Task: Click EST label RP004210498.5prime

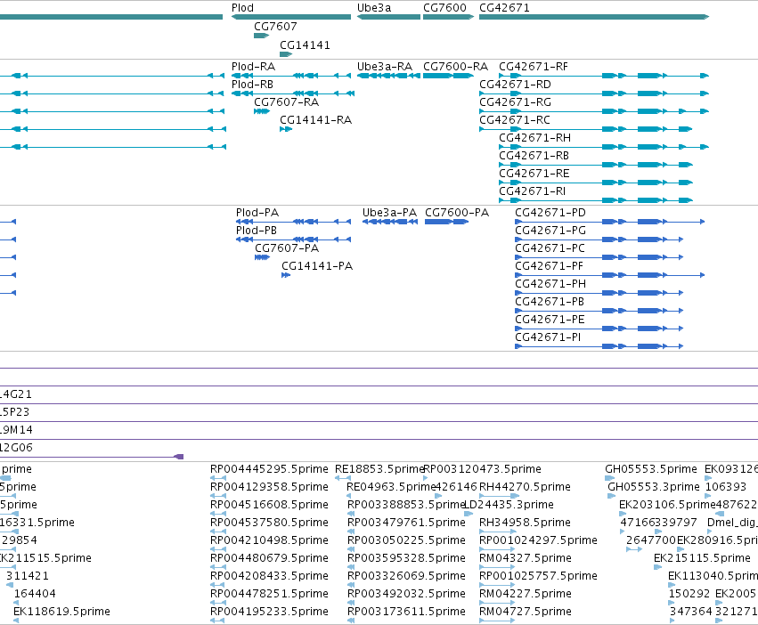Action: [269, 540]
